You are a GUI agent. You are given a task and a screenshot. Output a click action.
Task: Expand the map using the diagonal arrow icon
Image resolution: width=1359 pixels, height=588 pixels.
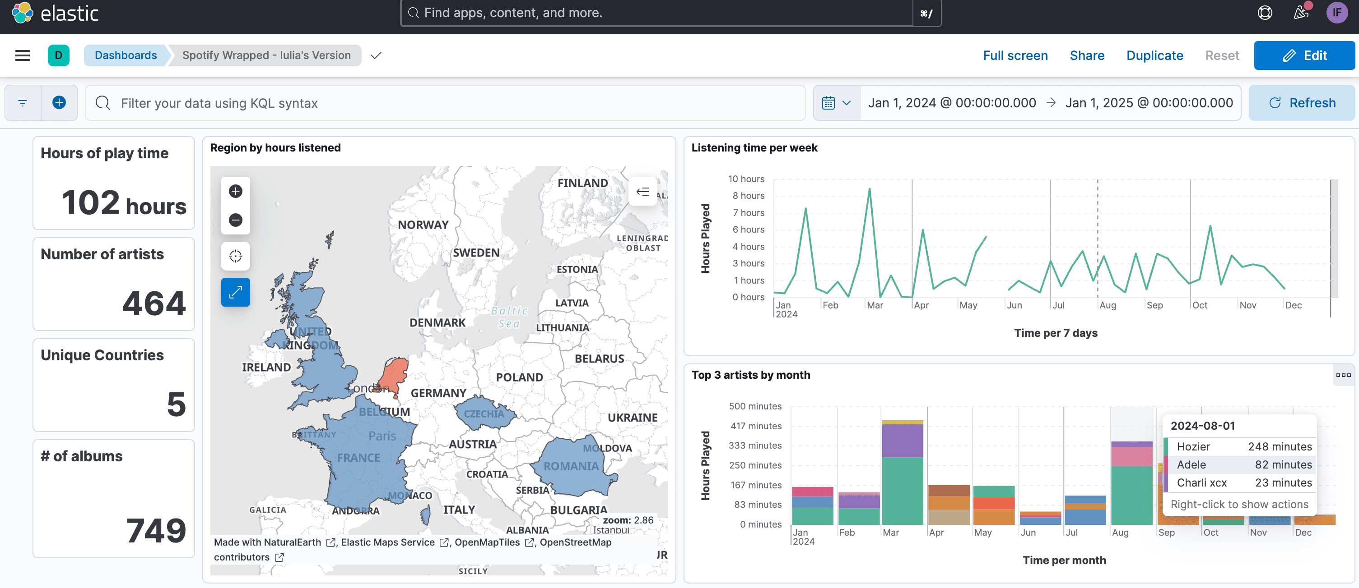[x=235, y=292]
